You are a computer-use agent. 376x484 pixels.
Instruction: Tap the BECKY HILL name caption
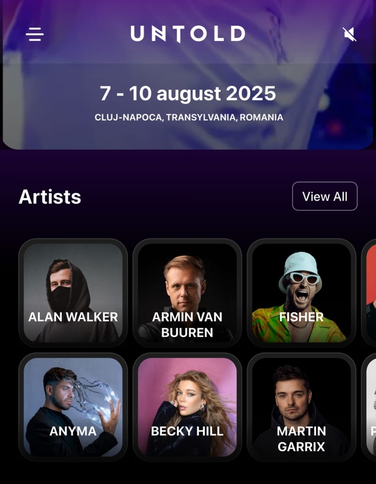(187, 431)
